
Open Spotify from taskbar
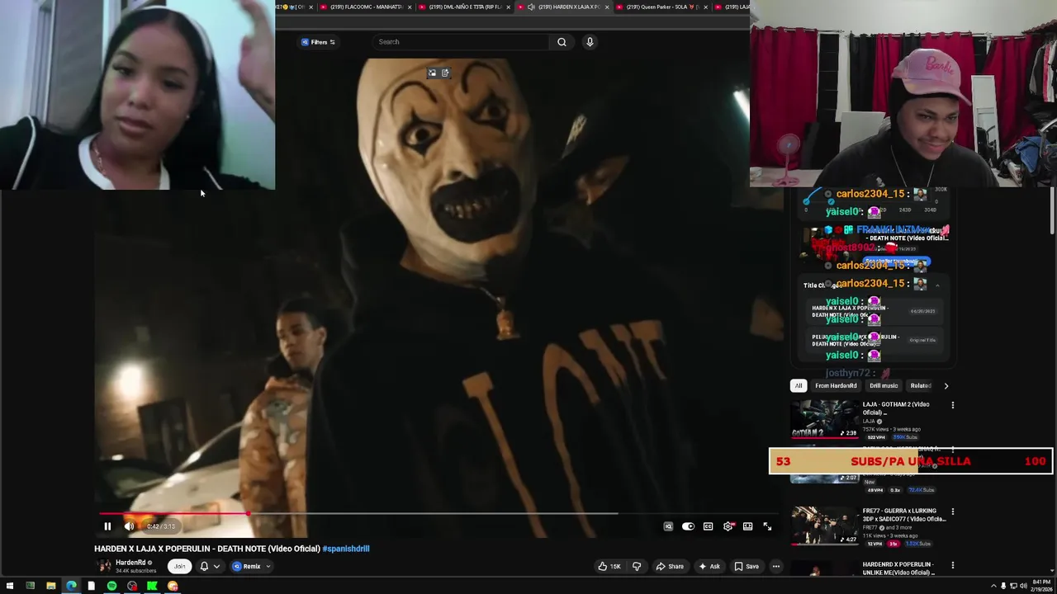(111, 586)
